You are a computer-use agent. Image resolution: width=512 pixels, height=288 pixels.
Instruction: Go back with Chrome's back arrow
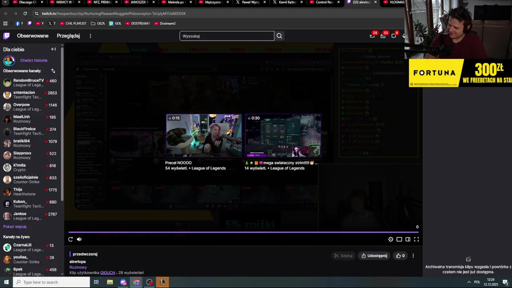(x=6, y=13)
